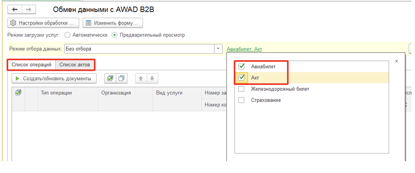Select the Автоматически radio button

67,35
